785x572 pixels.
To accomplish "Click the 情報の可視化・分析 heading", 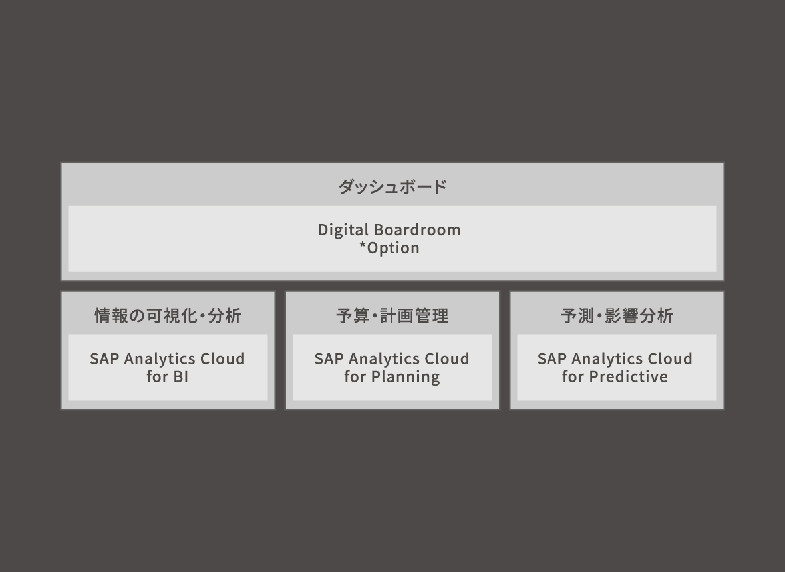I will [x=168, y=315].
